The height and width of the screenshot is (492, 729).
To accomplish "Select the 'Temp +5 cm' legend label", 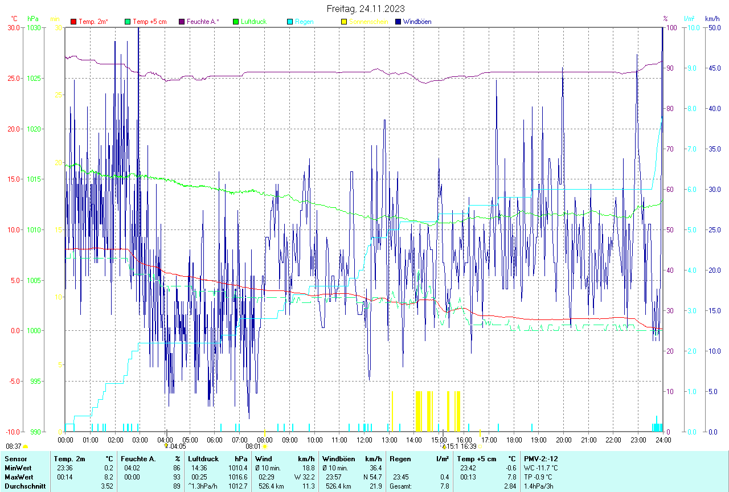I will (150, 22).
